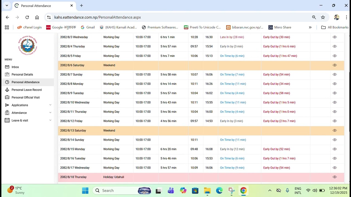Open the Windows Start button
The width and height of the screenshot is (351, 197).
(x=85, y=190)
